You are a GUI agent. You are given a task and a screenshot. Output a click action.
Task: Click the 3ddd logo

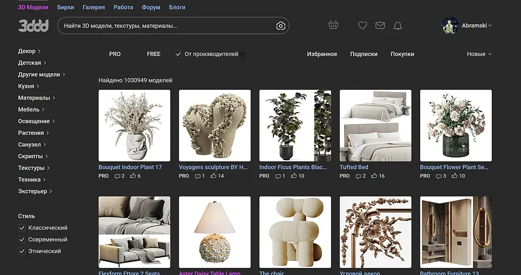point(33,26)
